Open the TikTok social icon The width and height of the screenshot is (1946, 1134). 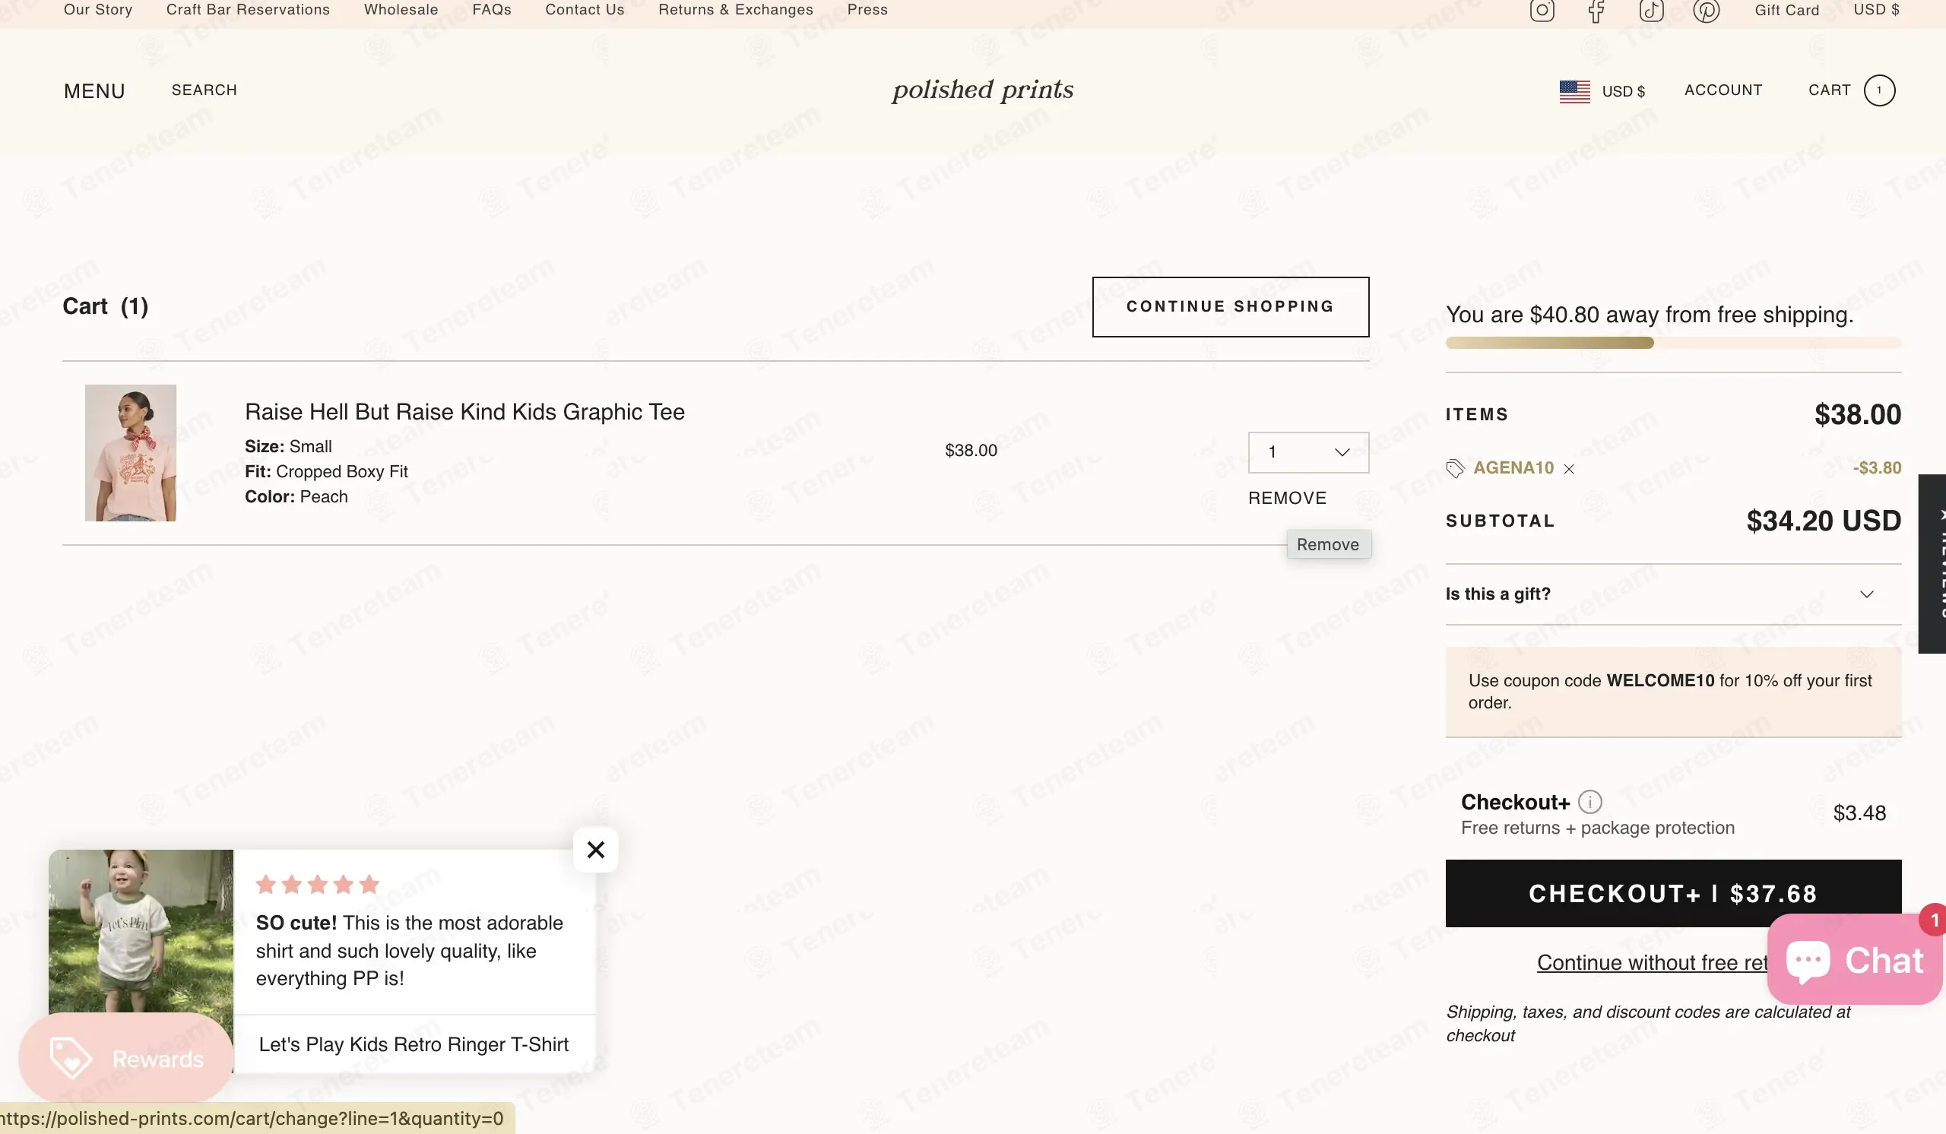pyautogui.click(x=1651, y=11)
